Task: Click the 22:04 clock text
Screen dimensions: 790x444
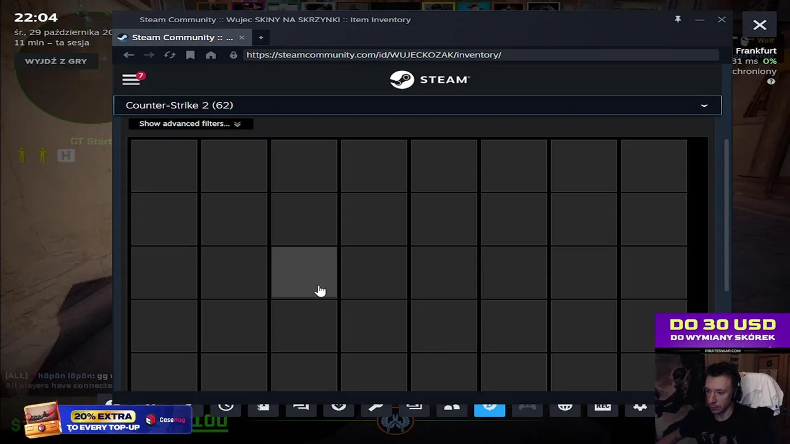Action: tap(36, 18)
